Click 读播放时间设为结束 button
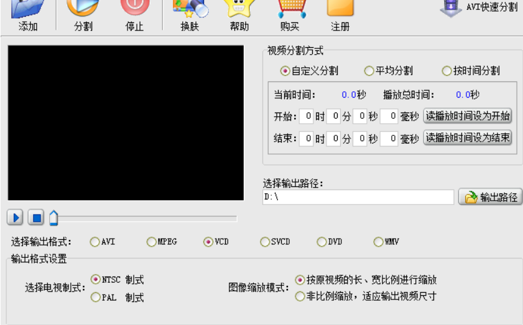 (468, 137)
